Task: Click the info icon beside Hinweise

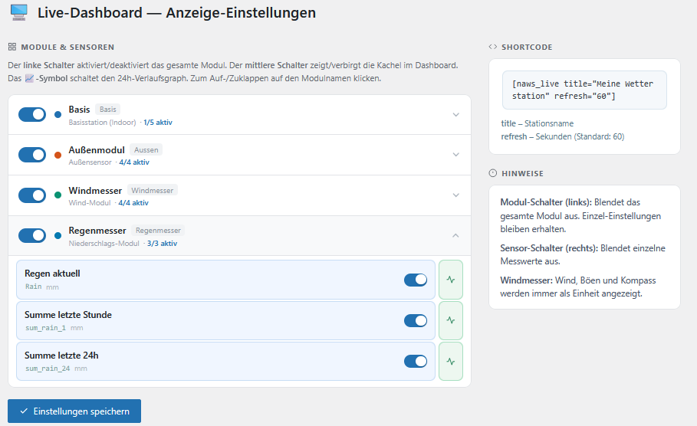Action: tap(492, 173)
